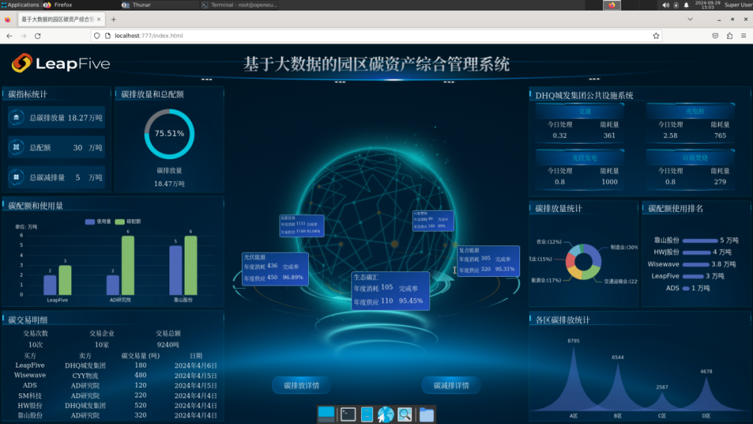Toggle the 使用量 legend swatch
The height and width of the screenshot is (424, 753).
tap(90, 222)
